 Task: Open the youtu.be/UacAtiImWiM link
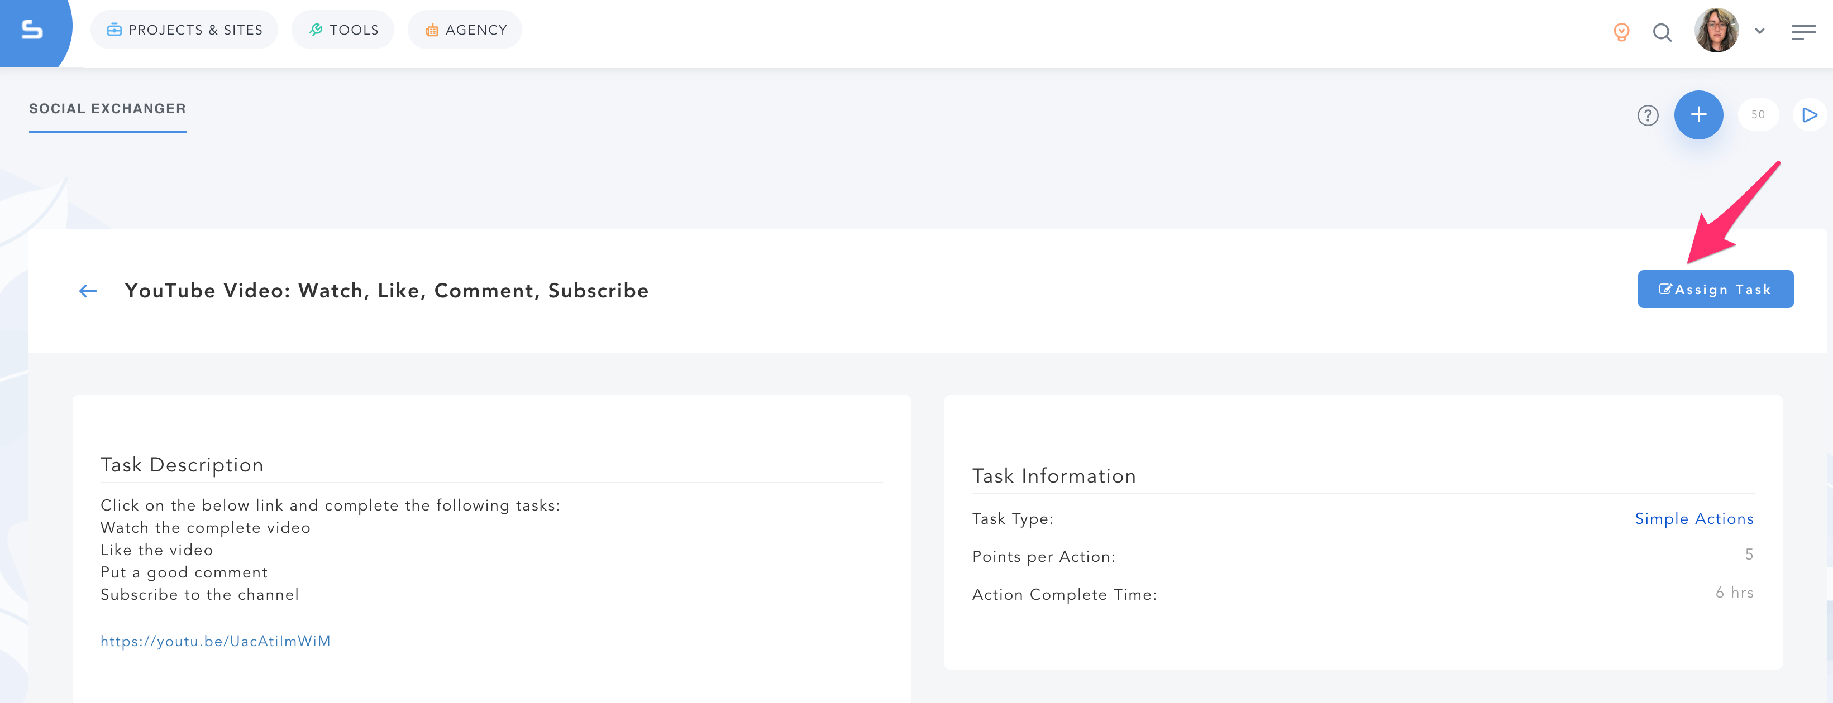(x=216, y=641)
